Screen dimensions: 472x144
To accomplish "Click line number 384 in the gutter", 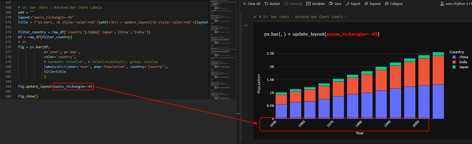I will point(8,87).
